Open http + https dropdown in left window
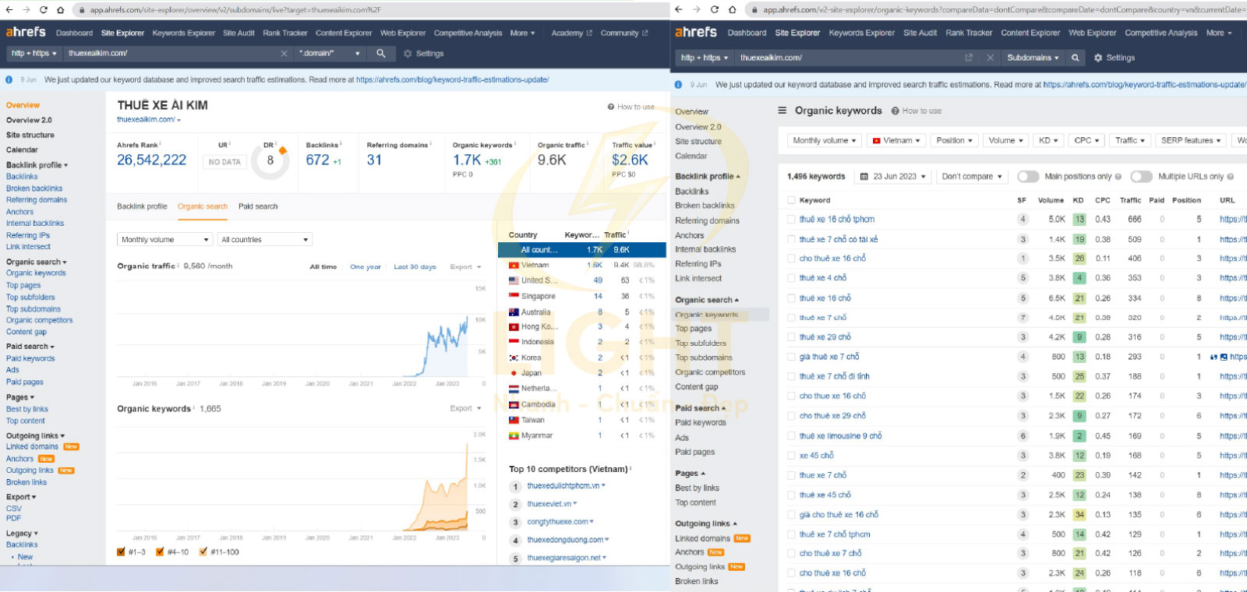The width and height of the screenshot is (1247, 592). pos(34,53)
